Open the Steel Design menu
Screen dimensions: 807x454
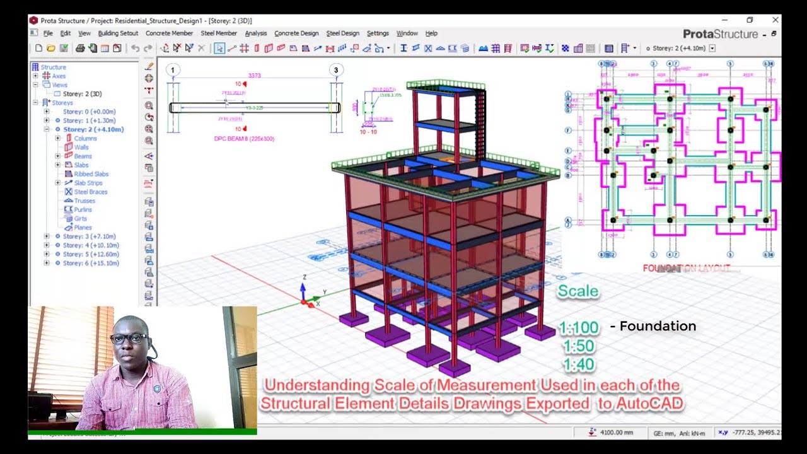coord(342,33)
